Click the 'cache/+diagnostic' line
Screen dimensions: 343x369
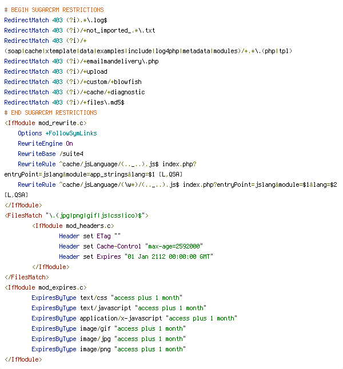pyautogui.click(x=74, y=93)
